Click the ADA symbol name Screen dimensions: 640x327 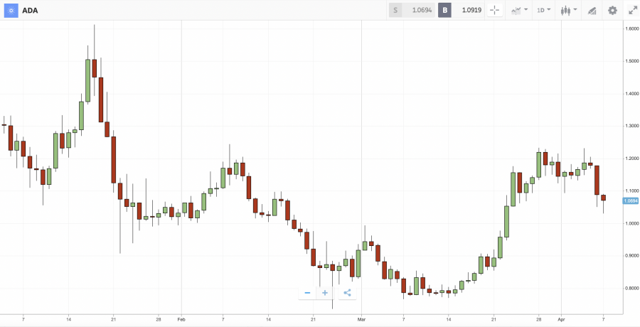point(30,11)
